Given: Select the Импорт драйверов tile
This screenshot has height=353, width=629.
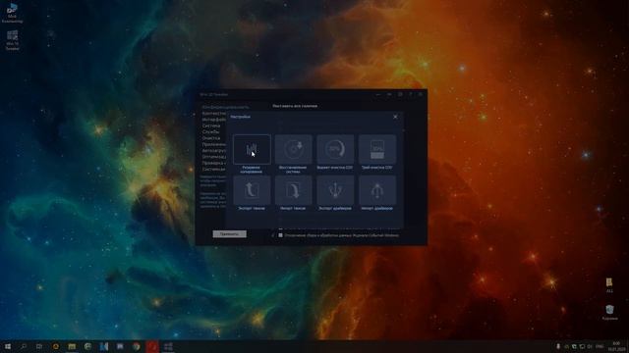Looking at the screenshot, I should click(377, 190).
